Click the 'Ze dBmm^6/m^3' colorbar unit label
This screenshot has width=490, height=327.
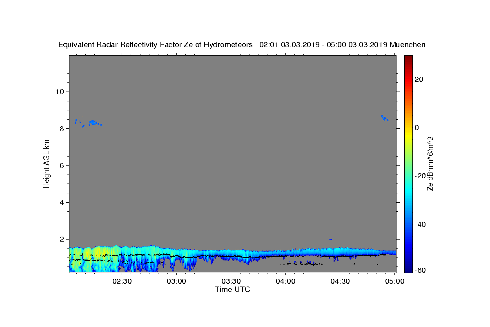pos(430,163)
